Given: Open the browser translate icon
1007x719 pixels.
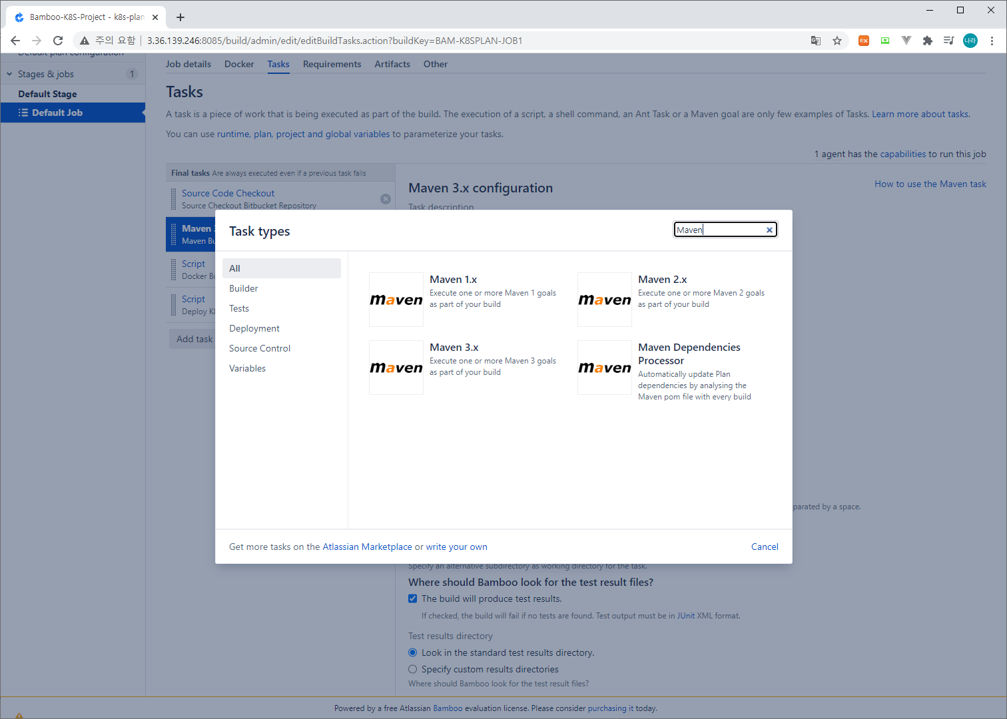Looking at the screenshot, I should [x=816, y=41].
